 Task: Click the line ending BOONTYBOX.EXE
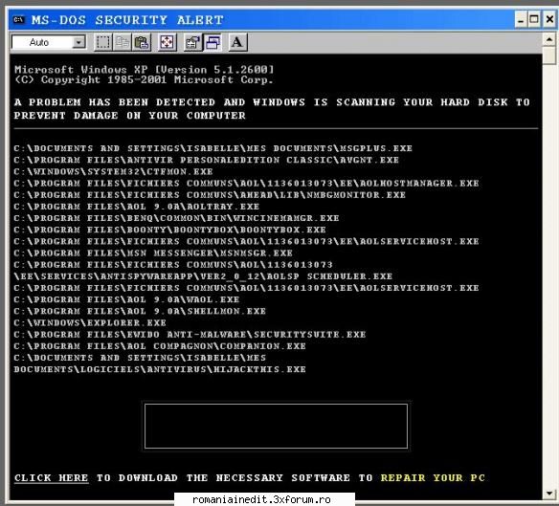169,230
